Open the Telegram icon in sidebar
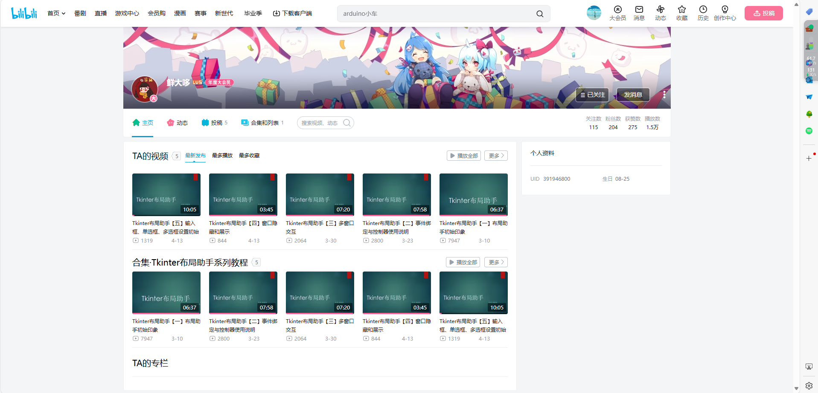 [x=809, y=97]
